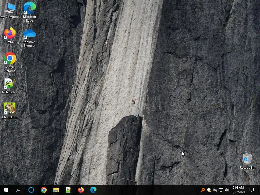The width and height of the screenshot is (260, 195).
Task: Open Windows Security shield tray icon
Action: point(209,190)
